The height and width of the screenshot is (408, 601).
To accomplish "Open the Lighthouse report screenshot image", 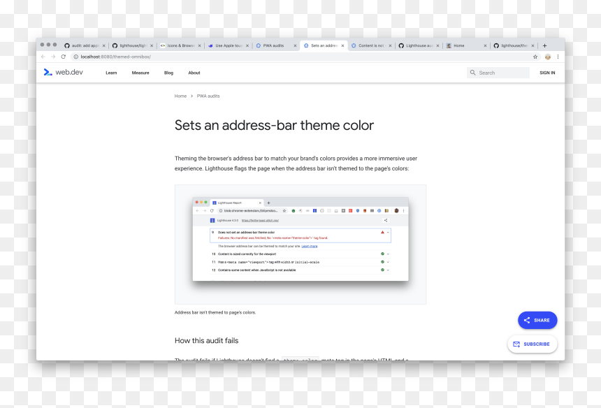I will click(300, 245).
